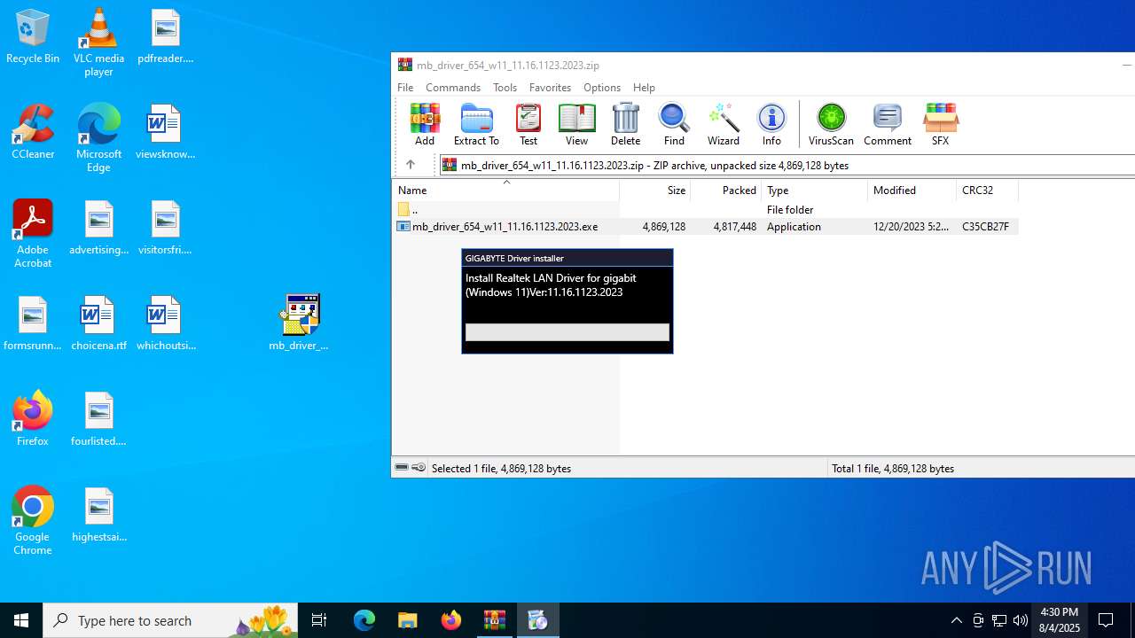Click the key icon in status bar
The height and width of the screenshot is (638, 1135).
pos(419,468)
